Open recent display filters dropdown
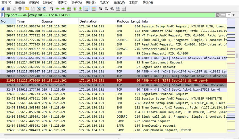Viewport: 239px width, 139px height. (229, 15)
